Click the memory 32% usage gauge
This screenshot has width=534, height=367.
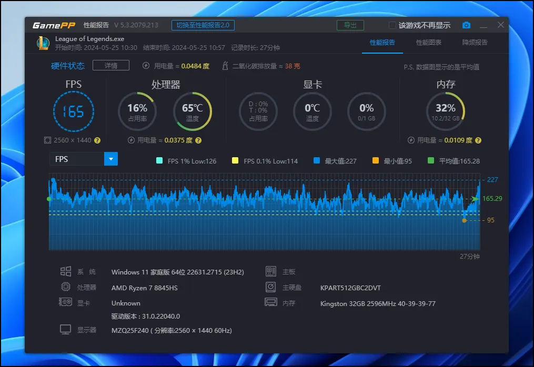tap(446, 111)
